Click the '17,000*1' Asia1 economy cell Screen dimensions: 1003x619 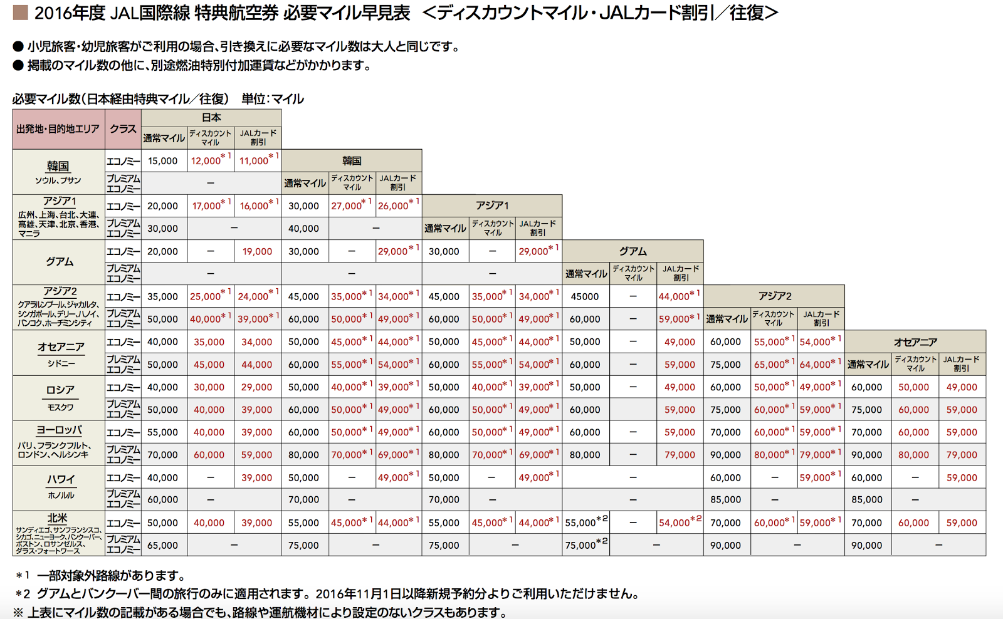click(x=211, y=205)
